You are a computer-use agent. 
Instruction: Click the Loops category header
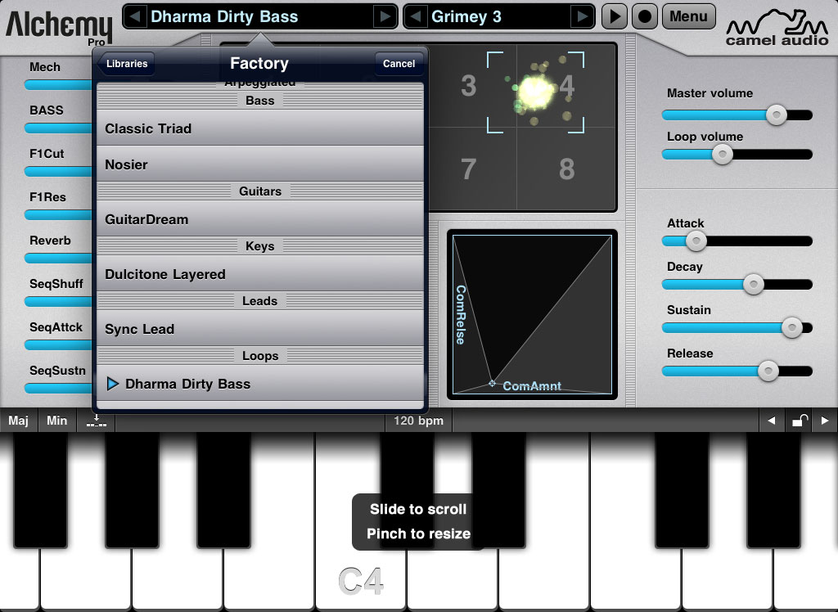(x=259, y=356)
